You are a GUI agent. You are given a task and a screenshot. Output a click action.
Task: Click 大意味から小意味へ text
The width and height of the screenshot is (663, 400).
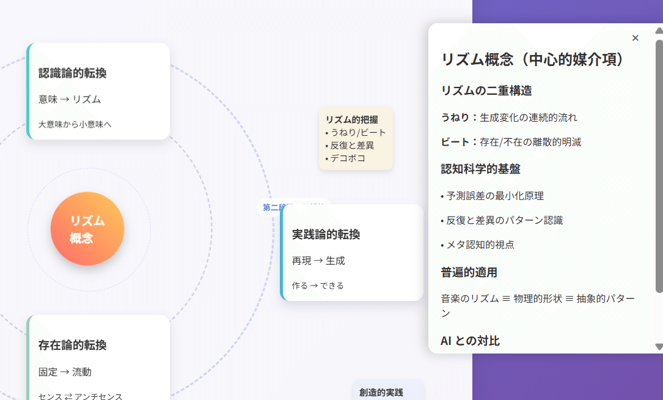[x=75, y=124]
